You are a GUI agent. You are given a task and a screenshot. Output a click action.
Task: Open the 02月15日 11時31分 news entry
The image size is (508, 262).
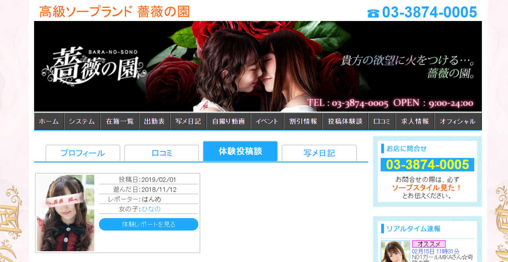tap(435, 251)
